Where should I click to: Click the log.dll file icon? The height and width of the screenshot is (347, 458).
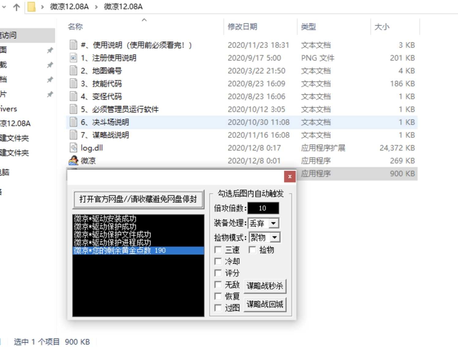click(73, 148)
